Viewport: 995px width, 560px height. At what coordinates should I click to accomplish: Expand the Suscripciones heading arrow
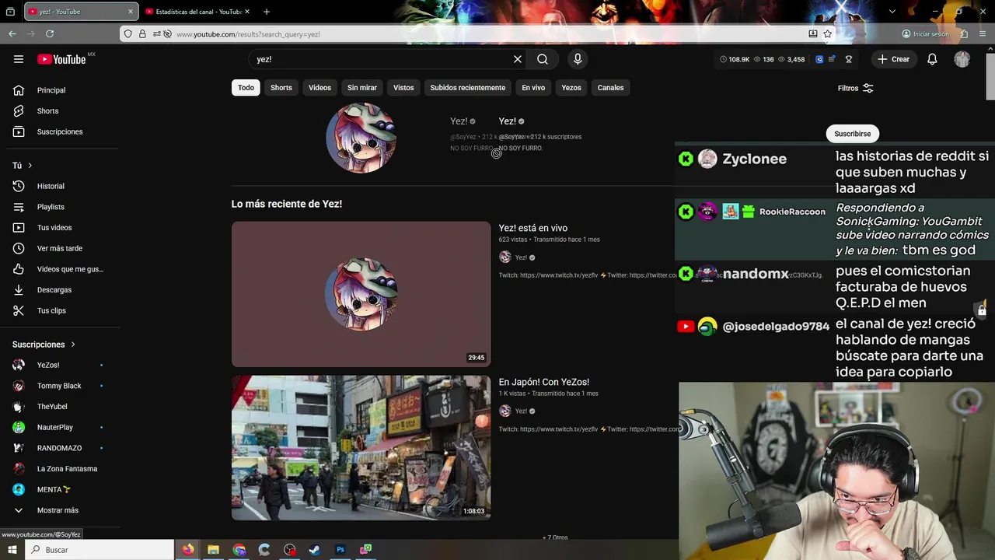click(73, 345)
